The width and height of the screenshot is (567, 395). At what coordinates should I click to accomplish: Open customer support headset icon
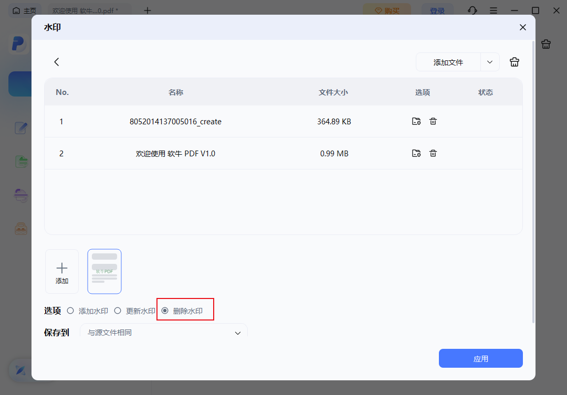[472, 10]
